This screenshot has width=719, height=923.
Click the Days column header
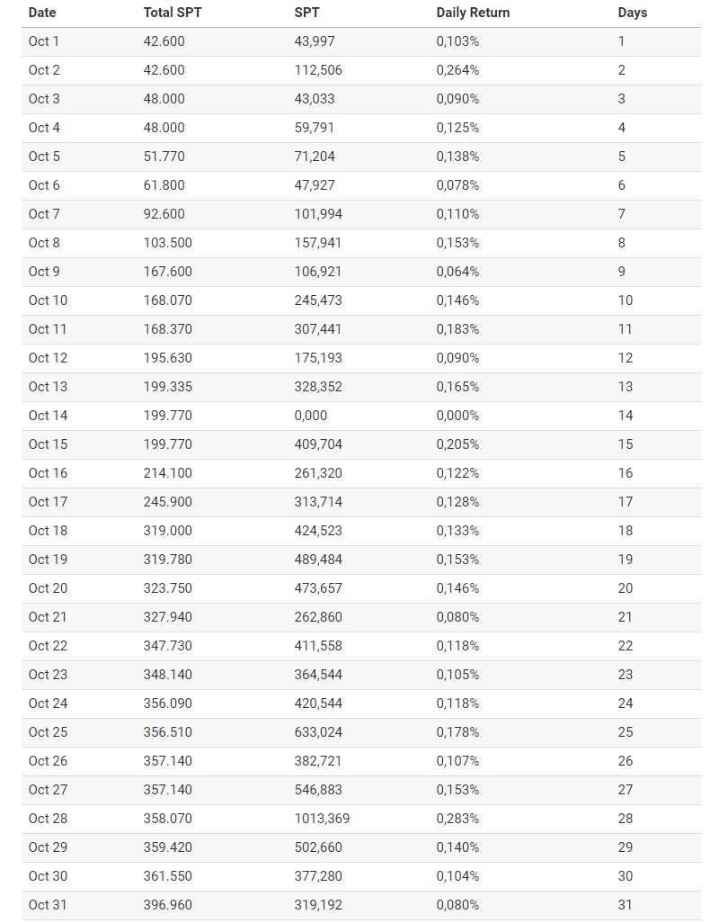[633, 13]
